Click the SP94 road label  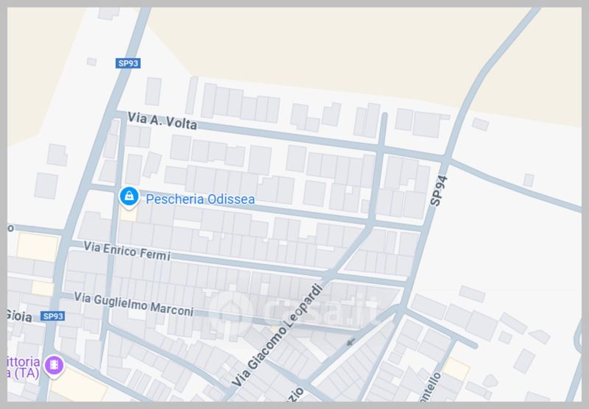point(439,191)
